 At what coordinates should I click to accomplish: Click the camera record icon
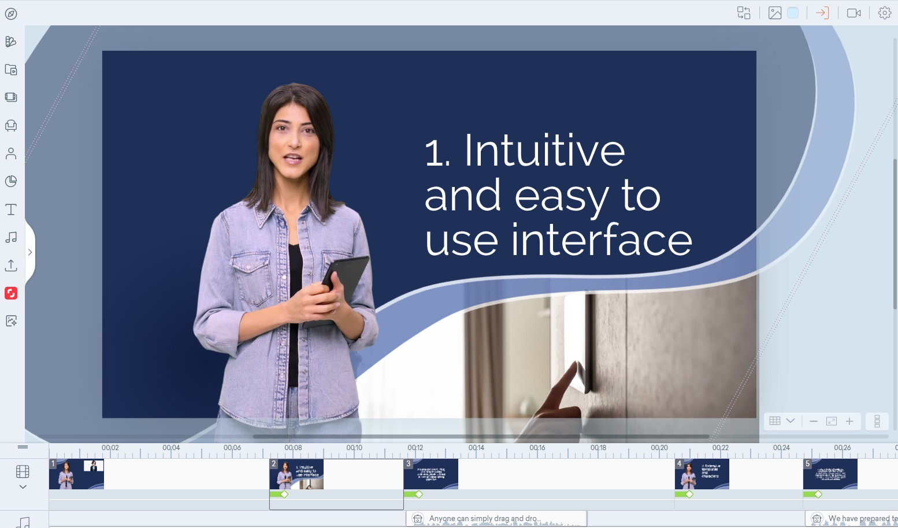point(854,13)
